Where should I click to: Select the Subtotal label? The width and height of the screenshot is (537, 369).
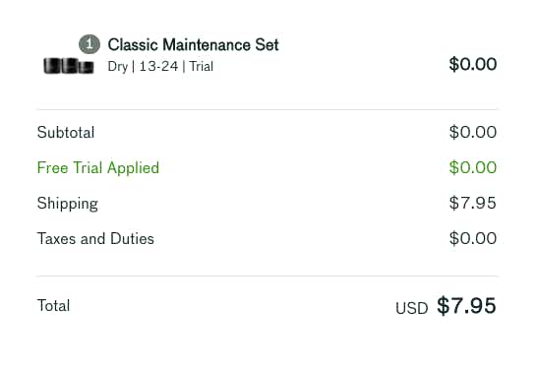click(66, 132)
